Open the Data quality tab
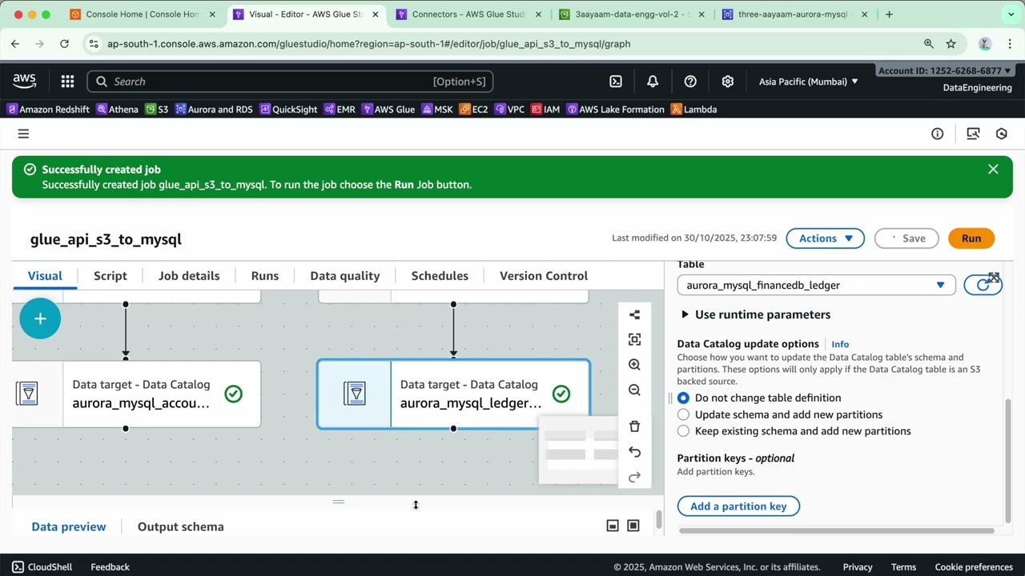 (345, 275)
